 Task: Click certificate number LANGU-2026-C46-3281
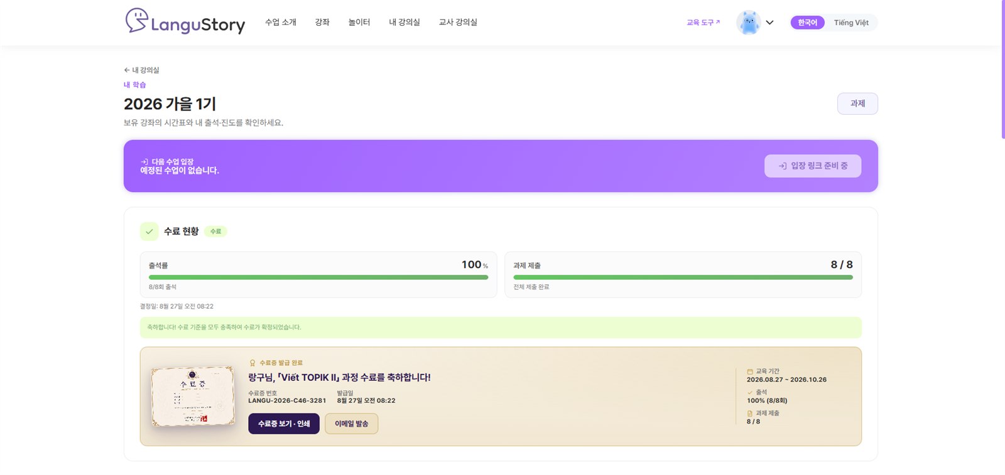pos(287,400)
